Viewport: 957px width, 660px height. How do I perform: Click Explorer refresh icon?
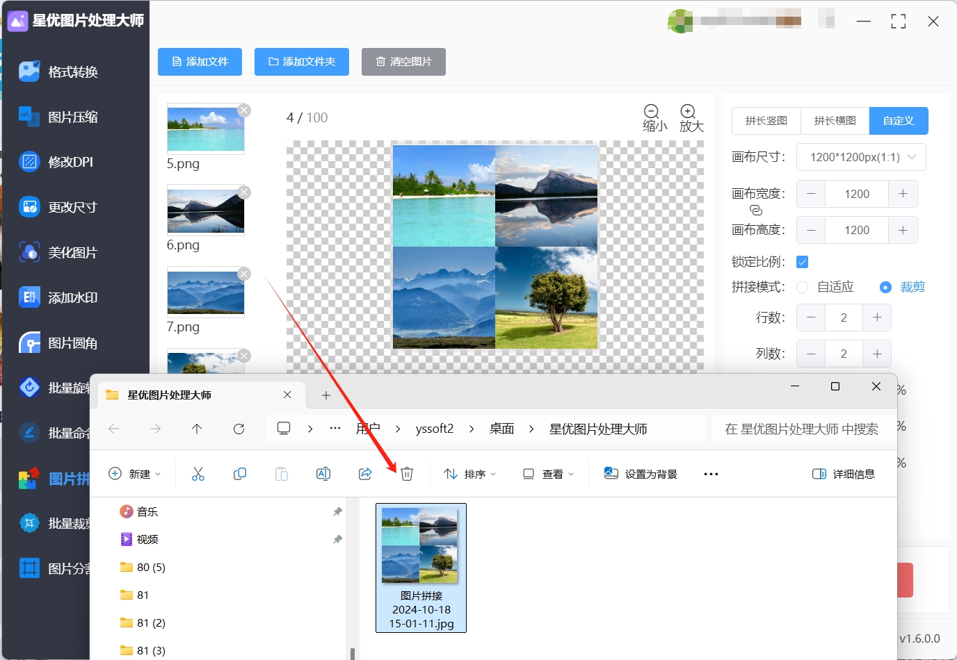(239, 429)
